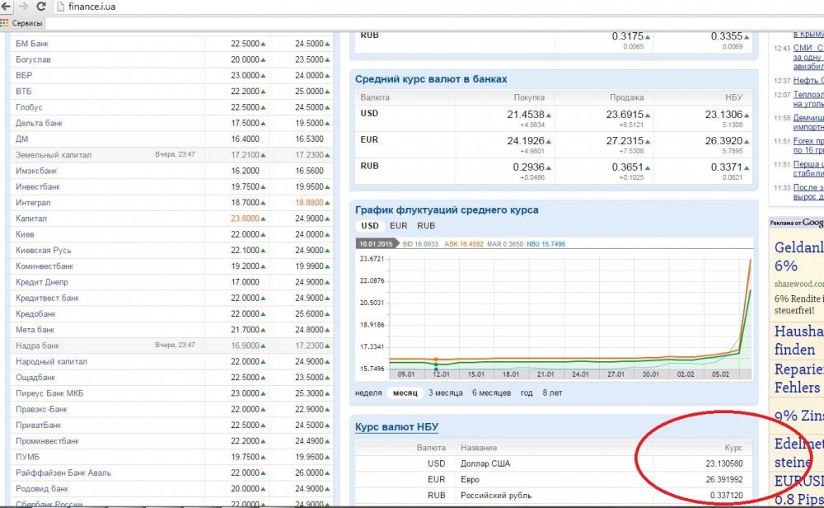Open the Средний курс валют в банках heading

[x=431, y=79]
